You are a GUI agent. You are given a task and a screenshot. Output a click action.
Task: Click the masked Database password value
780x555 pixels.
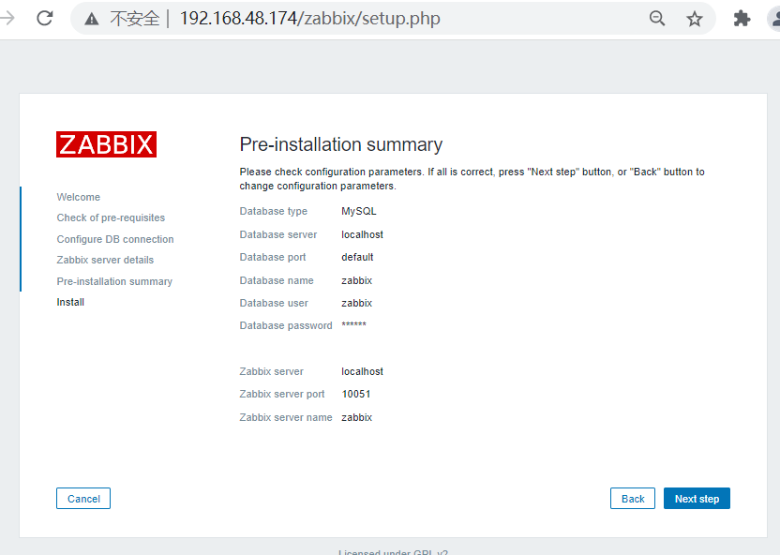pyautogui.click(x=353, y=324)
